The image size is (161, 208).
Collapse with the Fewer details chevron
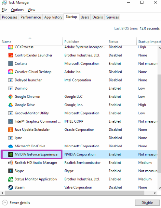[x=5, y=203]
